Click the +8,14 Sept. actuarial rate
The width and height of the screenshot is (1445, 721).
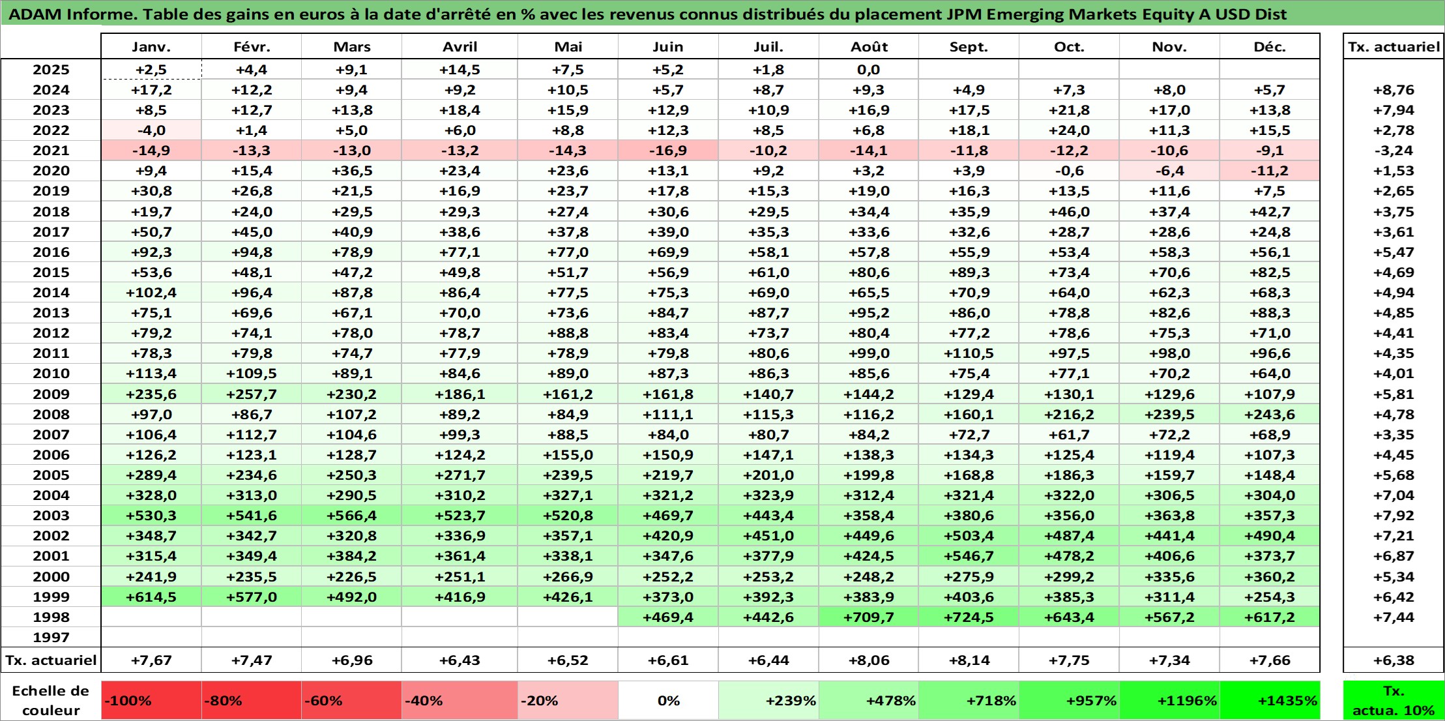click(x=969, y=660)
